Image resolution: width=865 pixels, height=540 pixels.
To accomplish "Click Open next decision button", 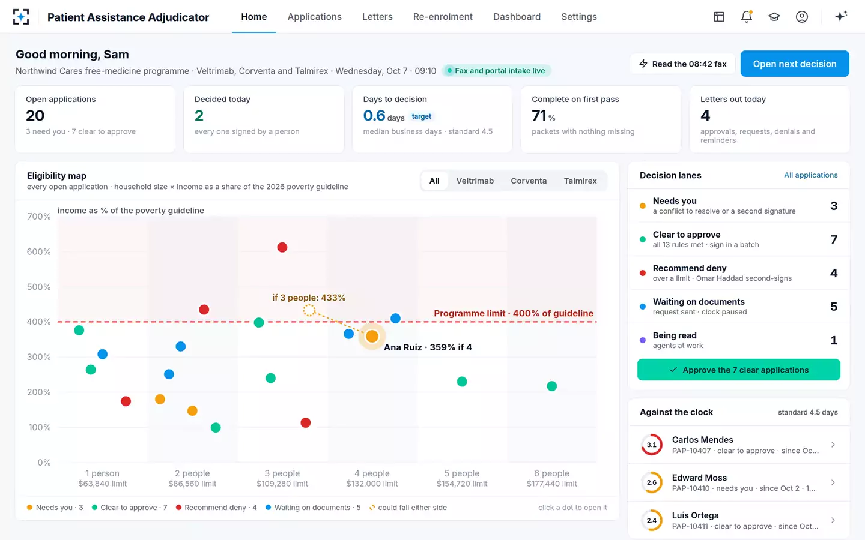I will tap(795, 64).
